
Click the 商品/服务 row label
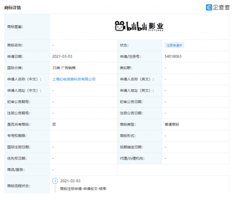15,169
